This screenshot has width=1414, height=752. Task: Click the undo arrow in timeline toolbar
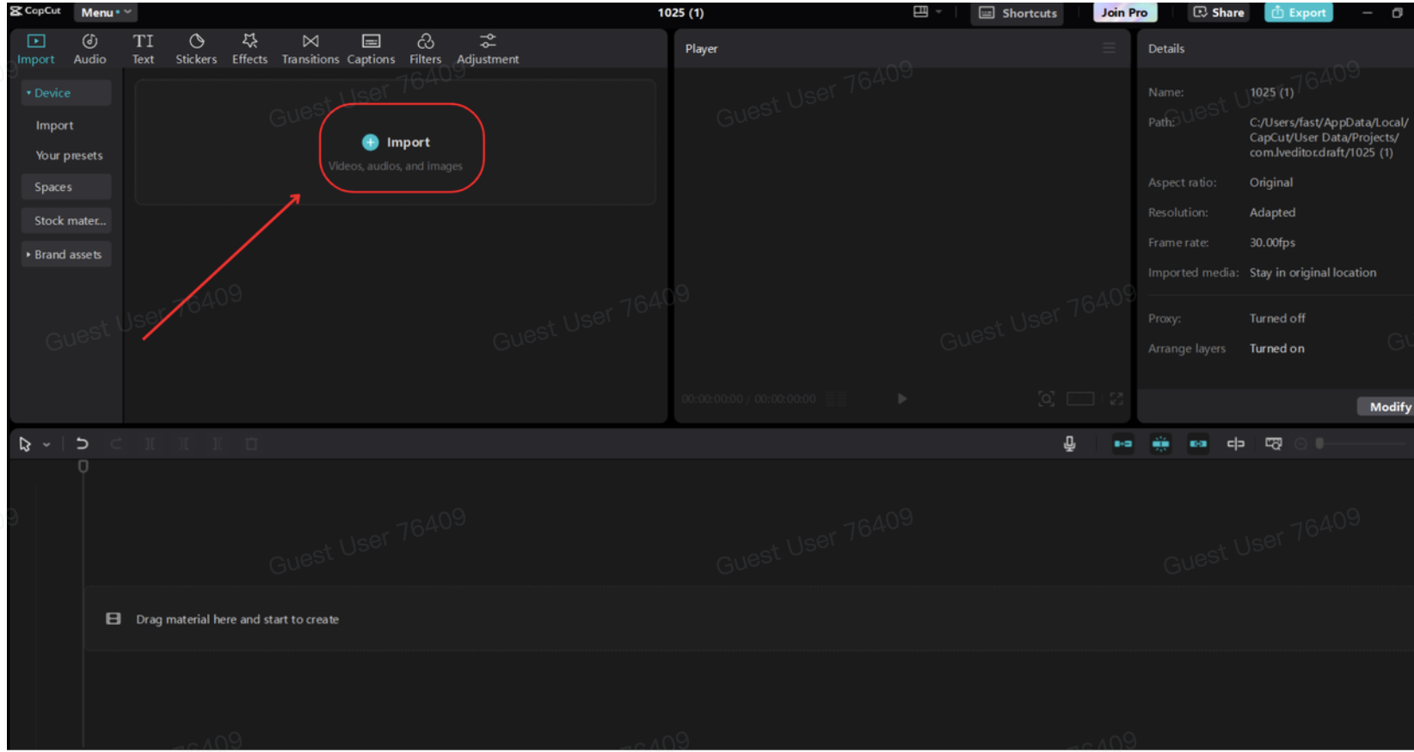(x=82, y=444)
